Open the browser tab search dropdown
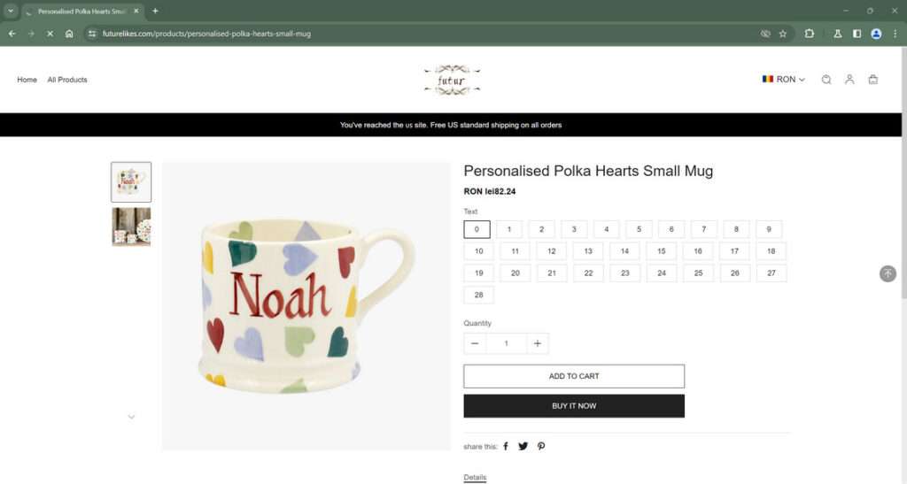 click(11, 11)
